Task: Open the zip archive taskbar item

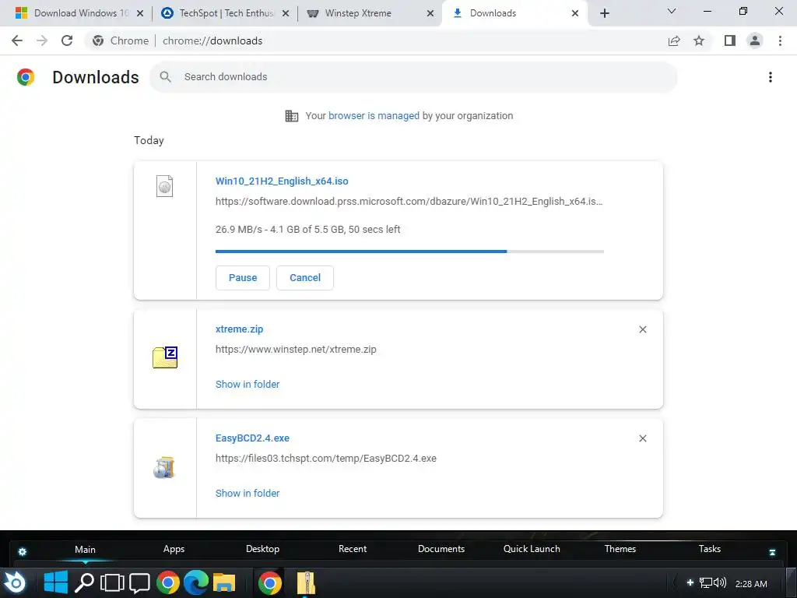Action: [x=306, y=582]
